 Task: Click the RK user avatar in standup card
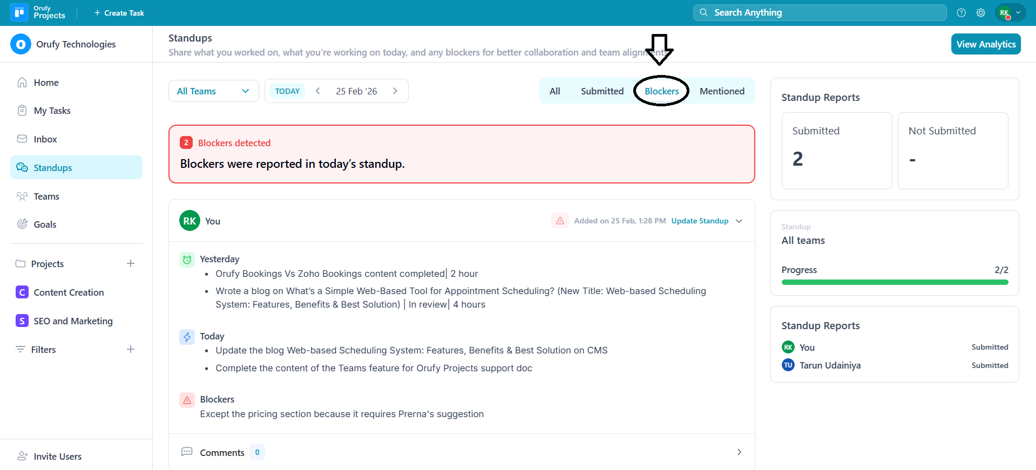coord(189,221)
